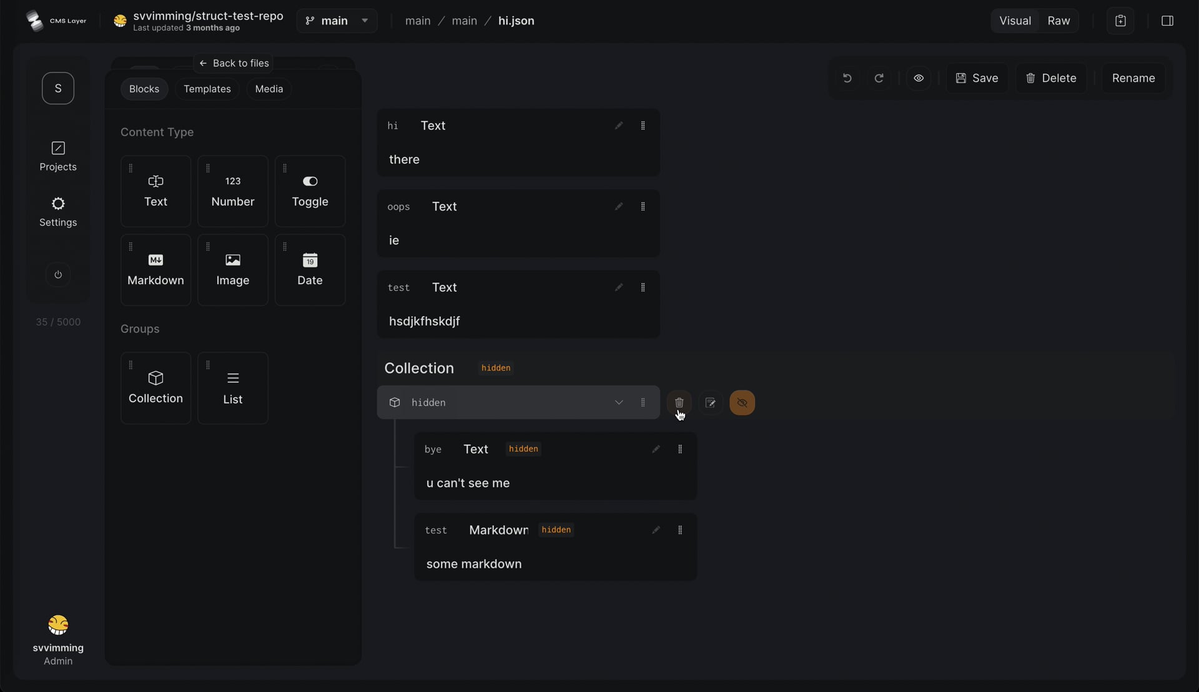
Task: Click Back to files link
Action: (x=234, y=63)
